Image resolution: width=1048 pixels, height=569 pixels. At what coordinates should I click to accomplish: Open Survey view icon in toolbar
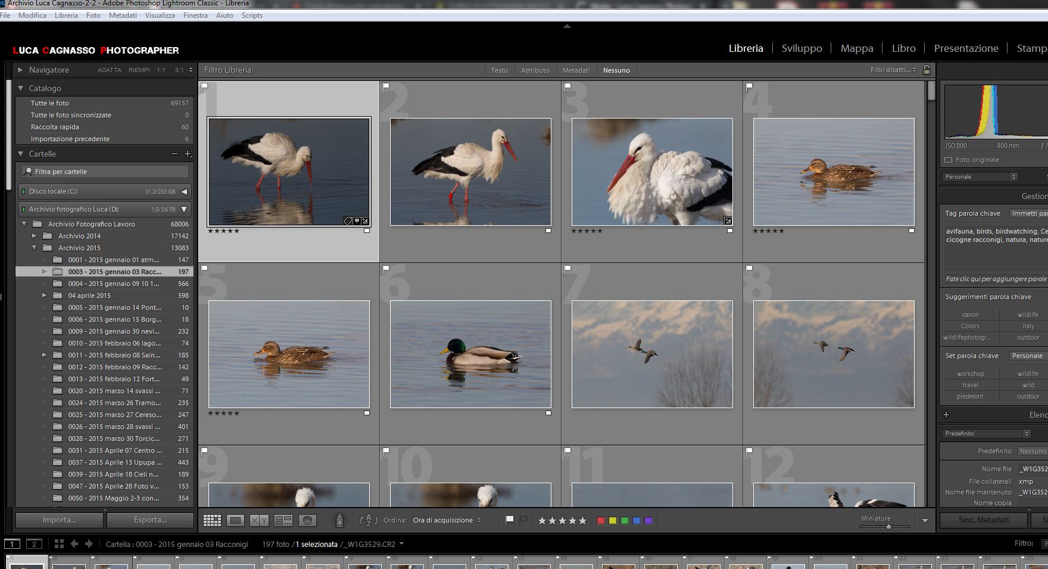tap(283, 520)
